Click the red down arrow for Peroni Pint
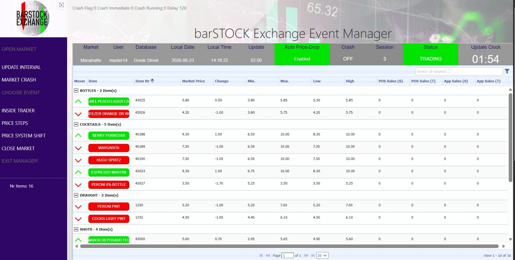The width and height of the screenshot is (515, 260). click(78, 207)
